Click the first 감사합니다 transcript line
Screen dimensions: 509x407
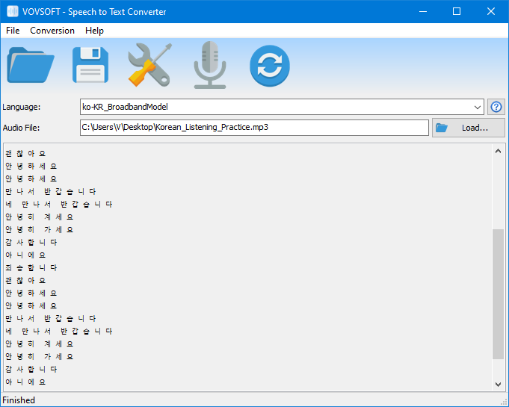(31, 242)
